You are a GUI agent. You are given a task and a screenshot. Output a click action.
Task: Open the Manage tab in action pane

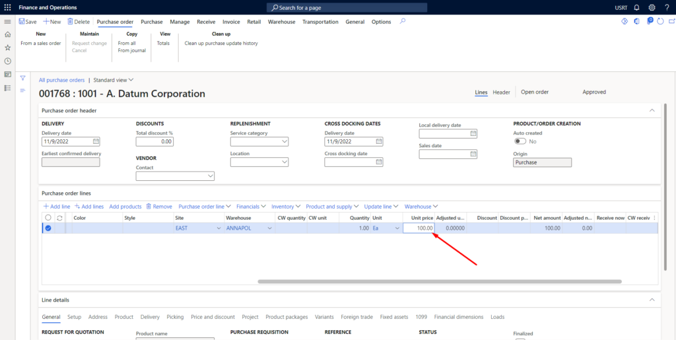click(180, 22)
